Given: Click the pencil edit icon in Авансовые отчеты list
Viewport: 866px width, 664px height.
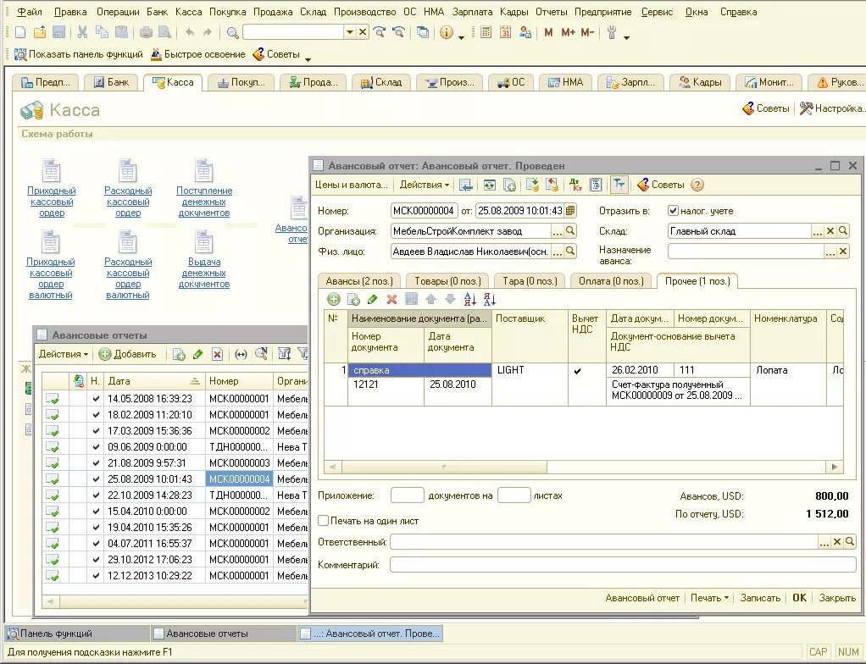Looking at the screenshot, I should point(198,354).
